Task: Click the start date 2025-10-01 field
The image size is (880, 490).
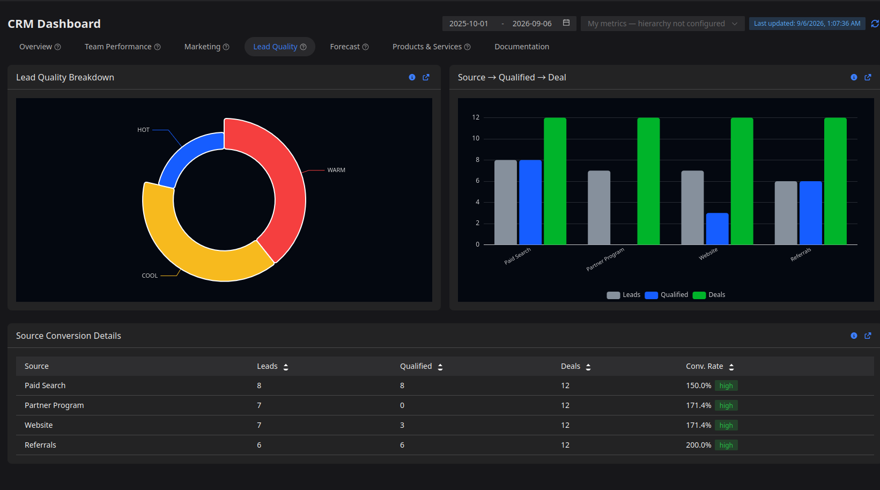Action: click(x=469, y=24)
